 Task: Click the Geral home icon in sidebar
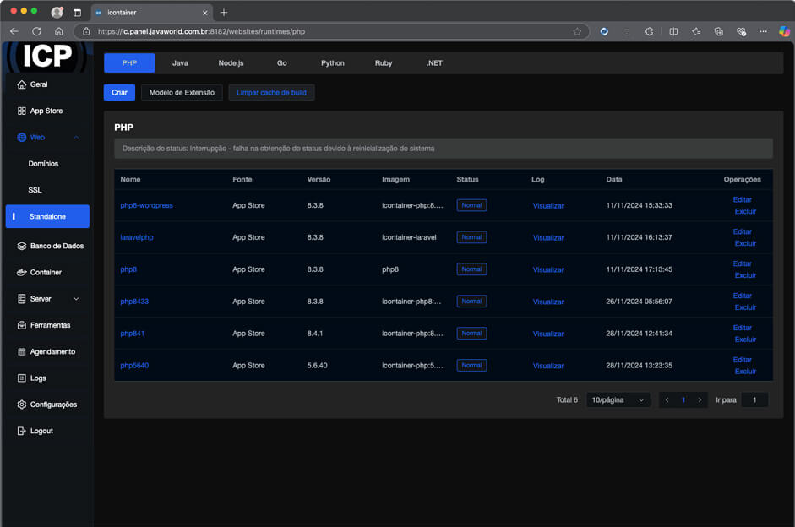click(x=22, y=84)
